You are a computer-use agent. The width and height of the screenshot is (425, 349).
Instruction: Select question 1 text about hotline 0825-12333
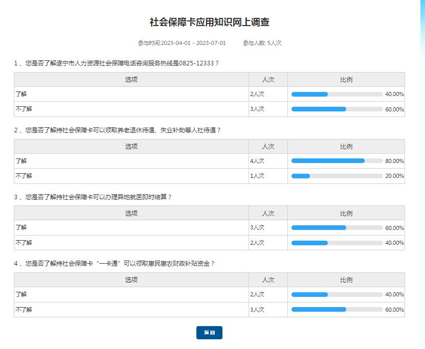click(117, 63)
